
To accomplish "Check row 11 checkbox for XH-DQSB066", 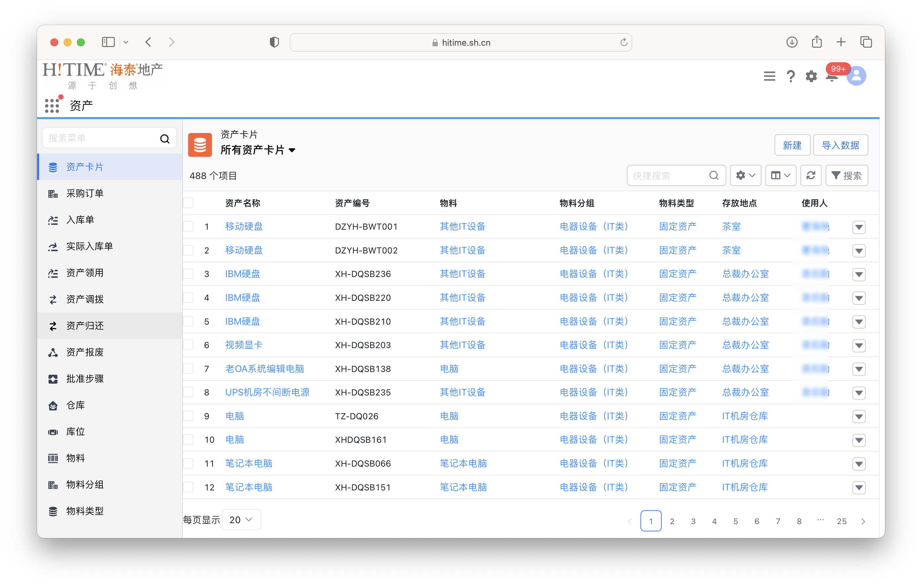I will click(188, 463).
